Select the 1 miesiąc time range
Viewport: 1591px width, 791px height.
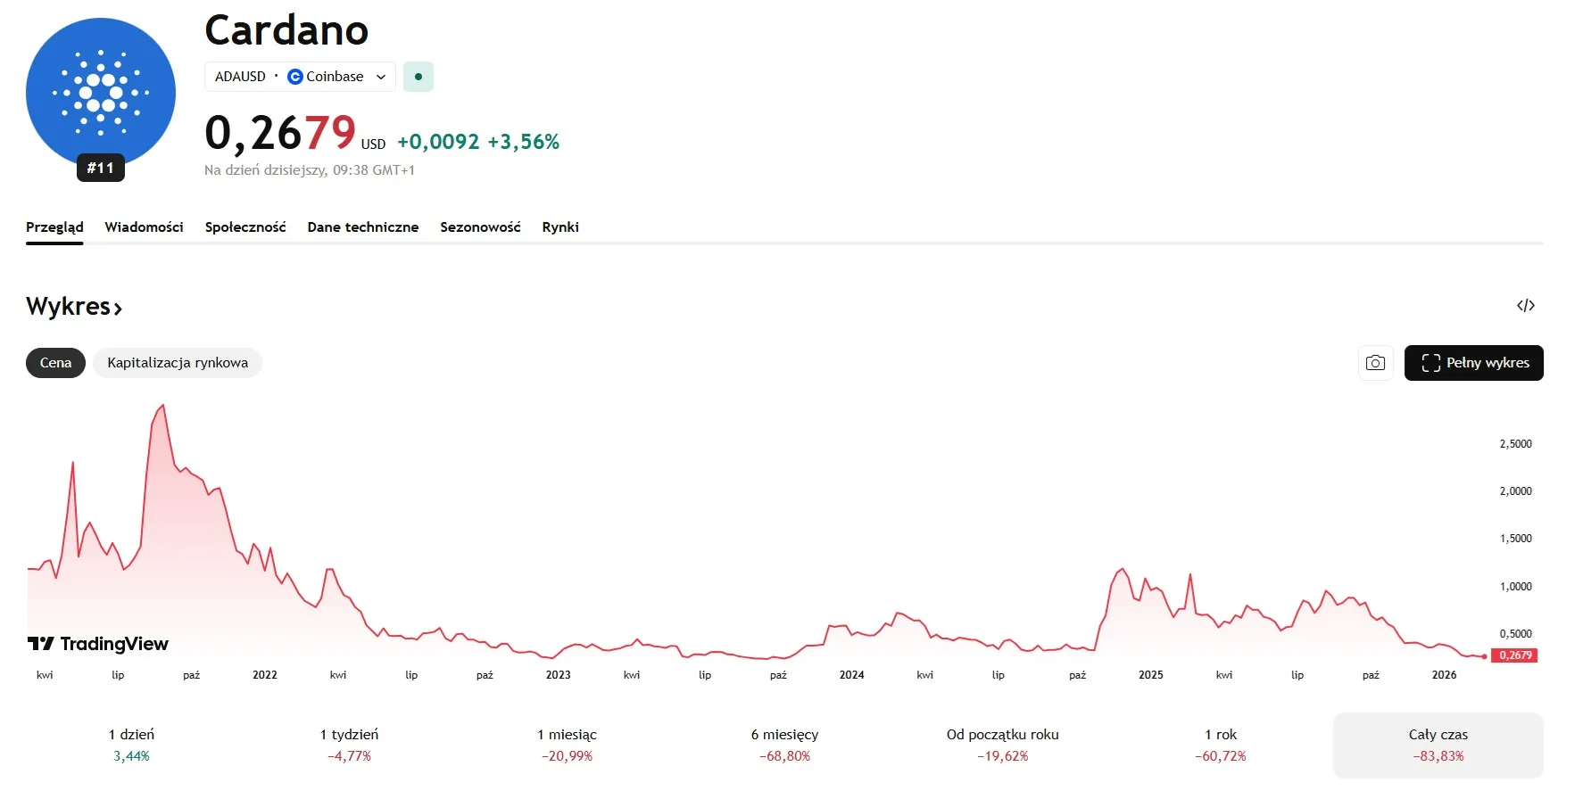pyautogui.click(x=567, y=745)
